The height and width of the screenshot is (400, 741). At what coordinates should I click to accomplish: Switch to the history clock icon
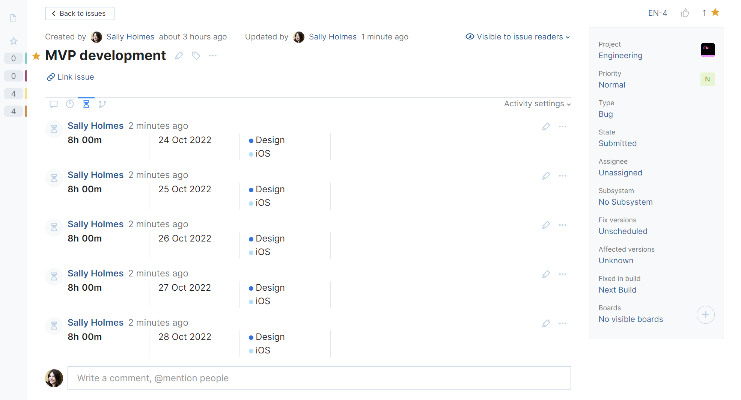pyautogui.click(x=70, y=104)
